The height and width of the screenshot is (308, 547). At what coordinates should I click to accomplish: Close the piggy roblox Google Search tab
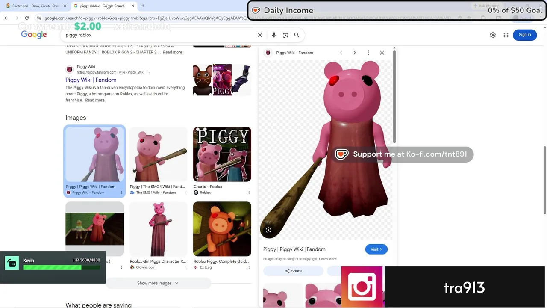point(132,6)
